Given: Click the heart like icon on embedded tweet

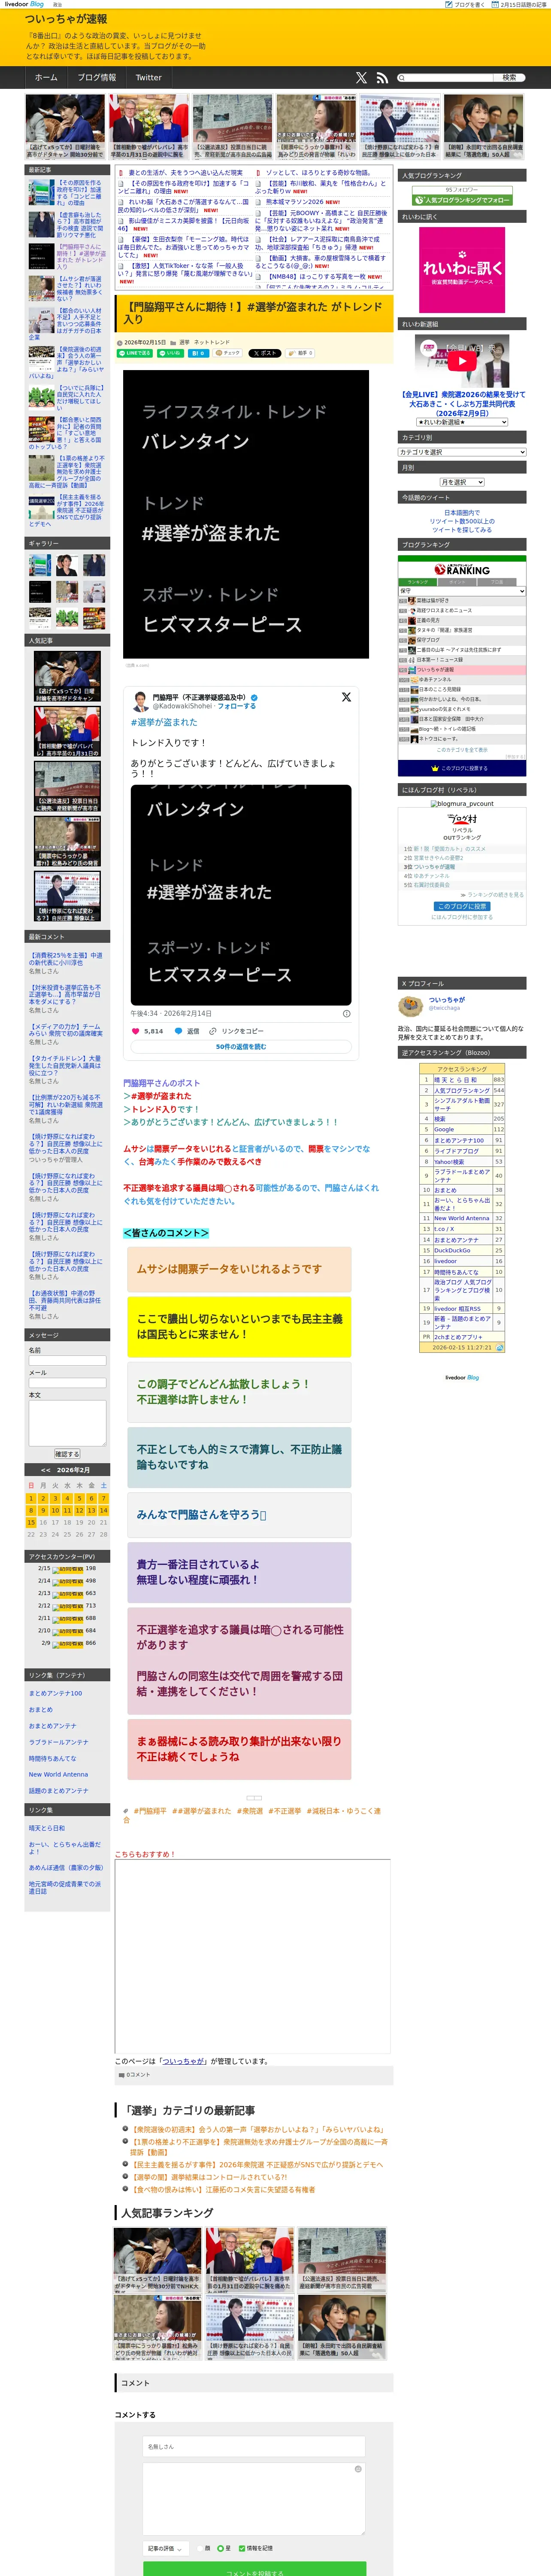Looking at the screenshot, I should 136,1030.
